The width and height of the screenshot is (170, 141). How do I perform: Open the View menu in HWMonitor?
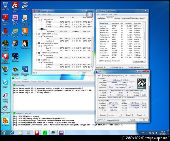[44, 14]
